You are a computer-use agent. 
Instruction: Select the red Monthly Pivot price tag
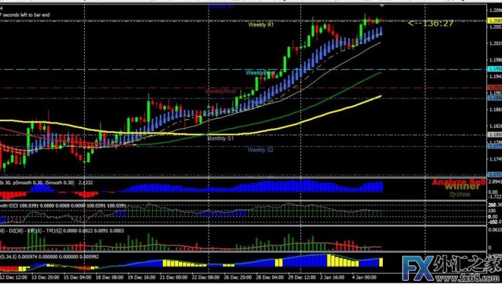(x=494, y=87)
